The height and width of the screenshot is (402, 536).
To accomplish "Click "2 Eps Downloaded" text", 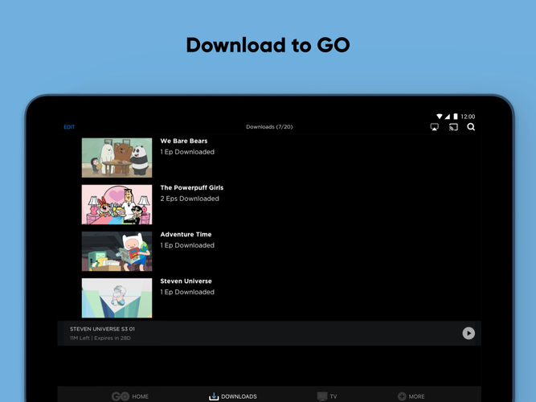I will point(190,199).
